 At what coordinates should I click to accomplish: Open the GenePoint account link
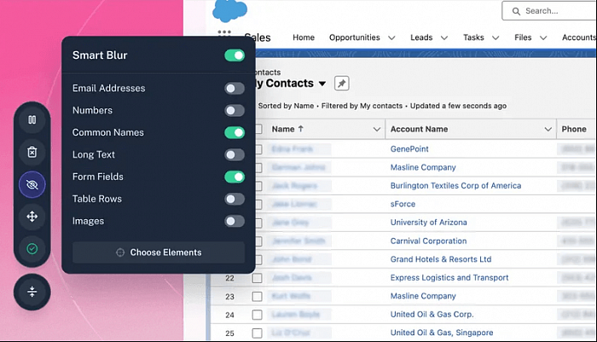pyautogui.click(x=409, y=149)
